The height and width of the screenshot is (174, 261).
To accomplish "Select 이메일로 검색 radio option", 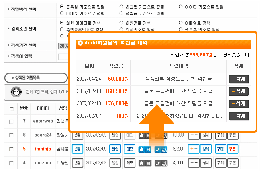I will click(181, 23).
